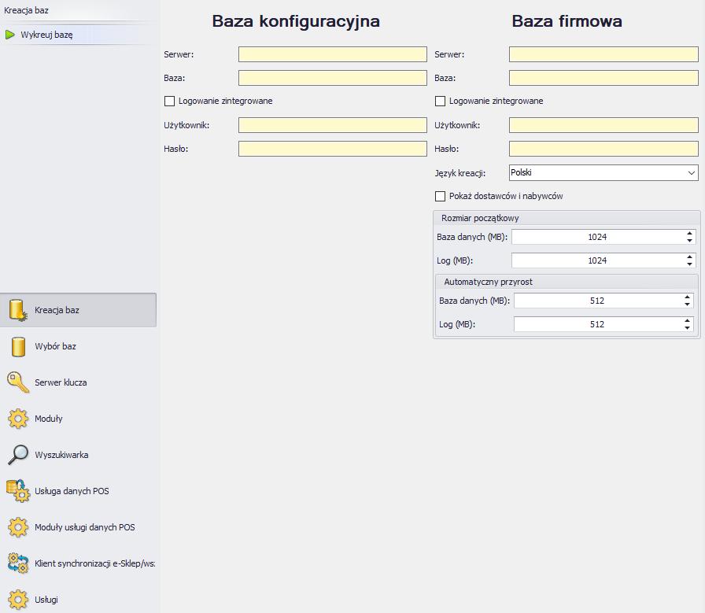Switch to the Wybór baz section
Image resolution: width=705 pixels, height=613 pixels.
click(x=78, y=347)
